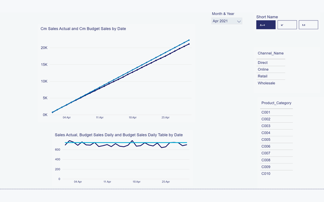Click the 20K y-axis label
324x202 pixels.
pos(44,48)
